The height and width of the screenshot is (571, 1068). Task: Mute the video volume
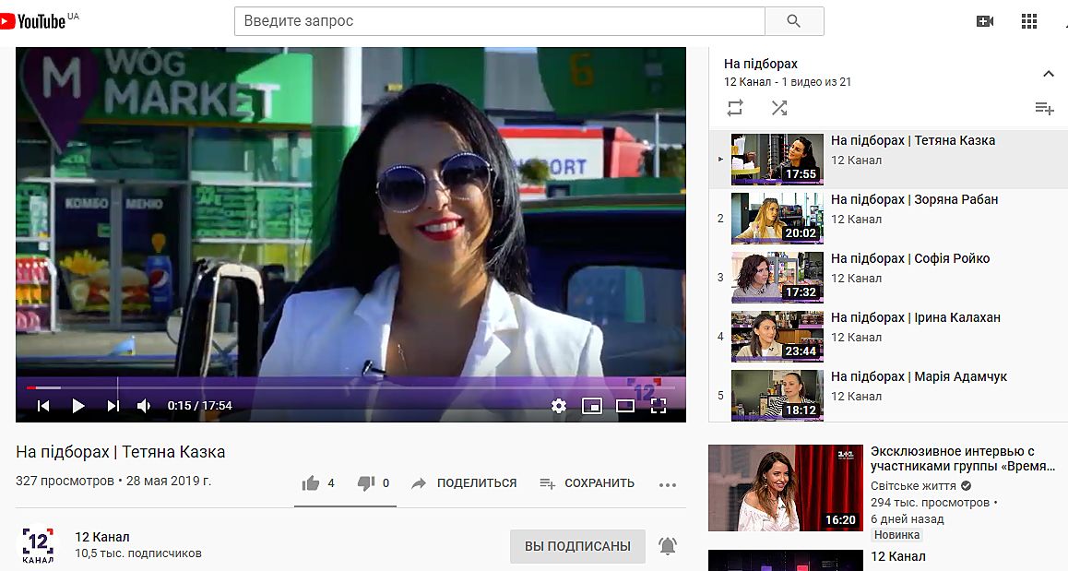tap(144, 405)
